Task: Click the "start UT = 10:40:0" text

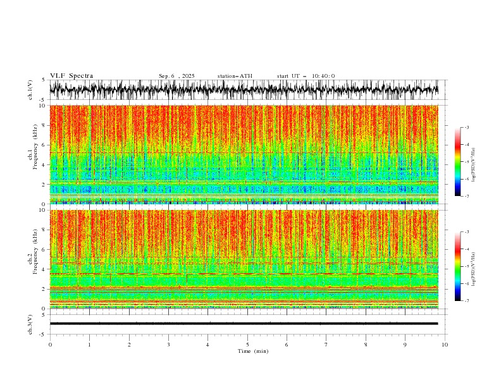Action: (306, 76)
